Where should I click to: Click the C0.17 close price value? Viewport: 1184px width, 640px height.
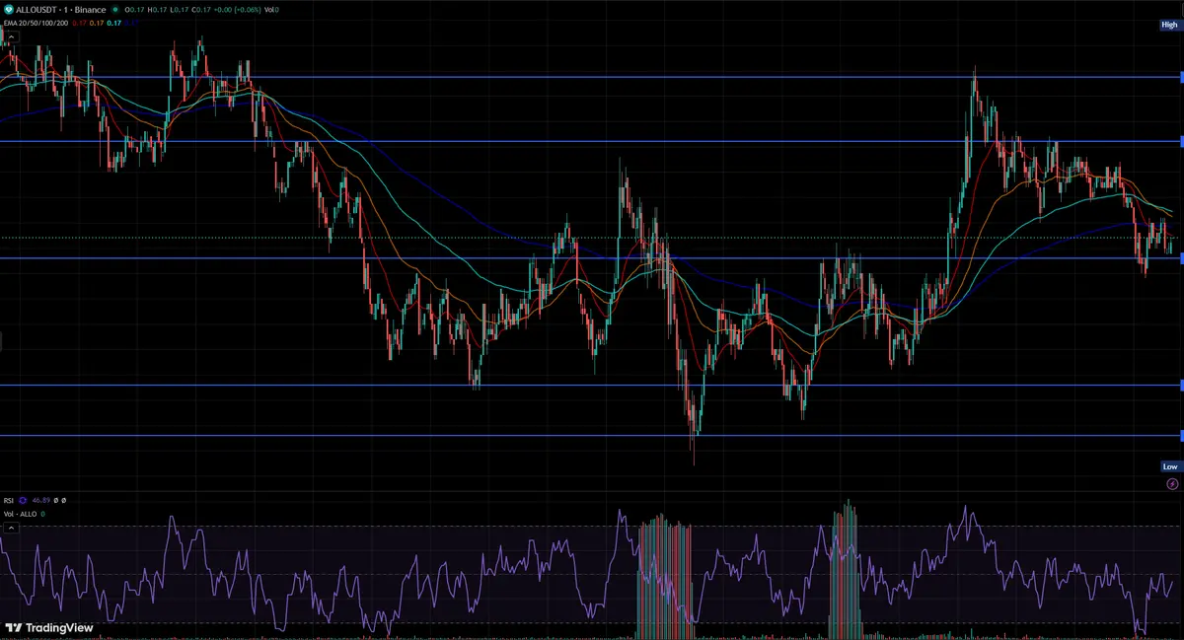click(x=201, y=10)
